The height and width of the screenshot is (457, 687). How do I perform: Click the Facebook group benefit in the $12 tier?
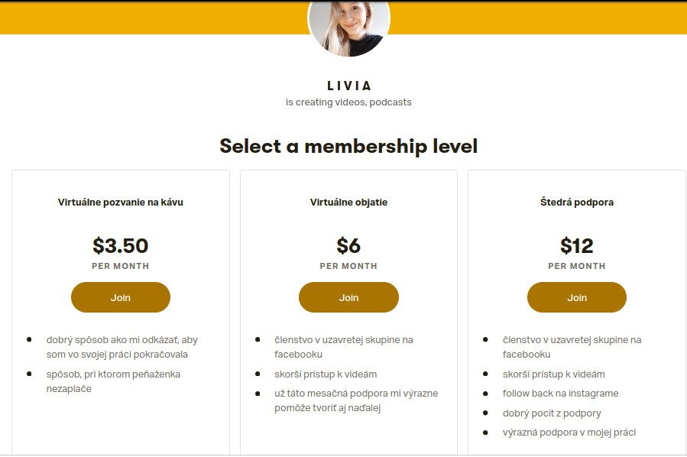click(572, 347)
